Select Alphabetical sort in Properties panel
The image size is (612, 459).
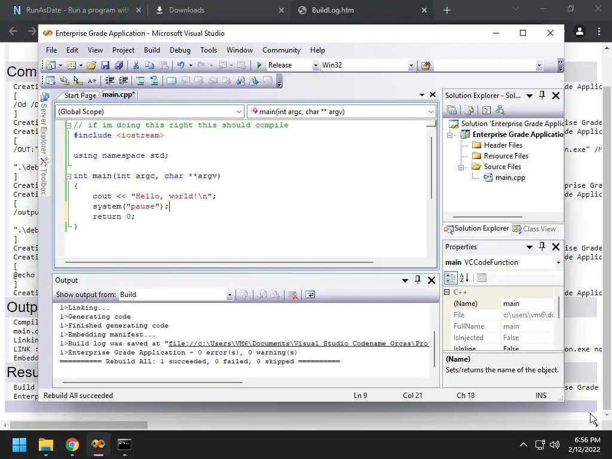click(x=464, y=278)
